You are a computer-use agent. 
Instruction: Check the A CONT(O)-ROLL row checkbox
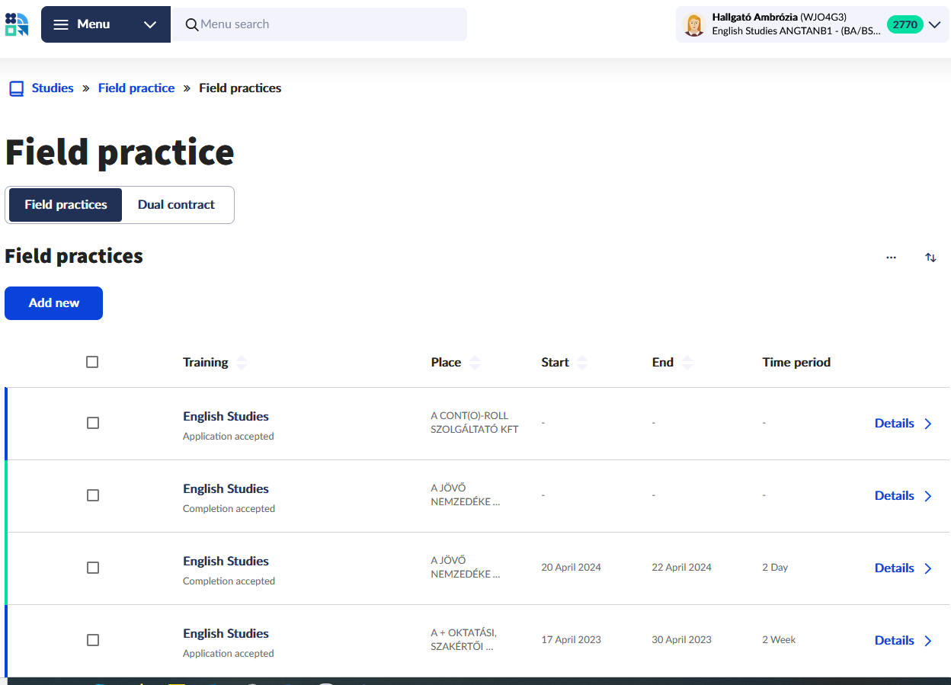93,423
